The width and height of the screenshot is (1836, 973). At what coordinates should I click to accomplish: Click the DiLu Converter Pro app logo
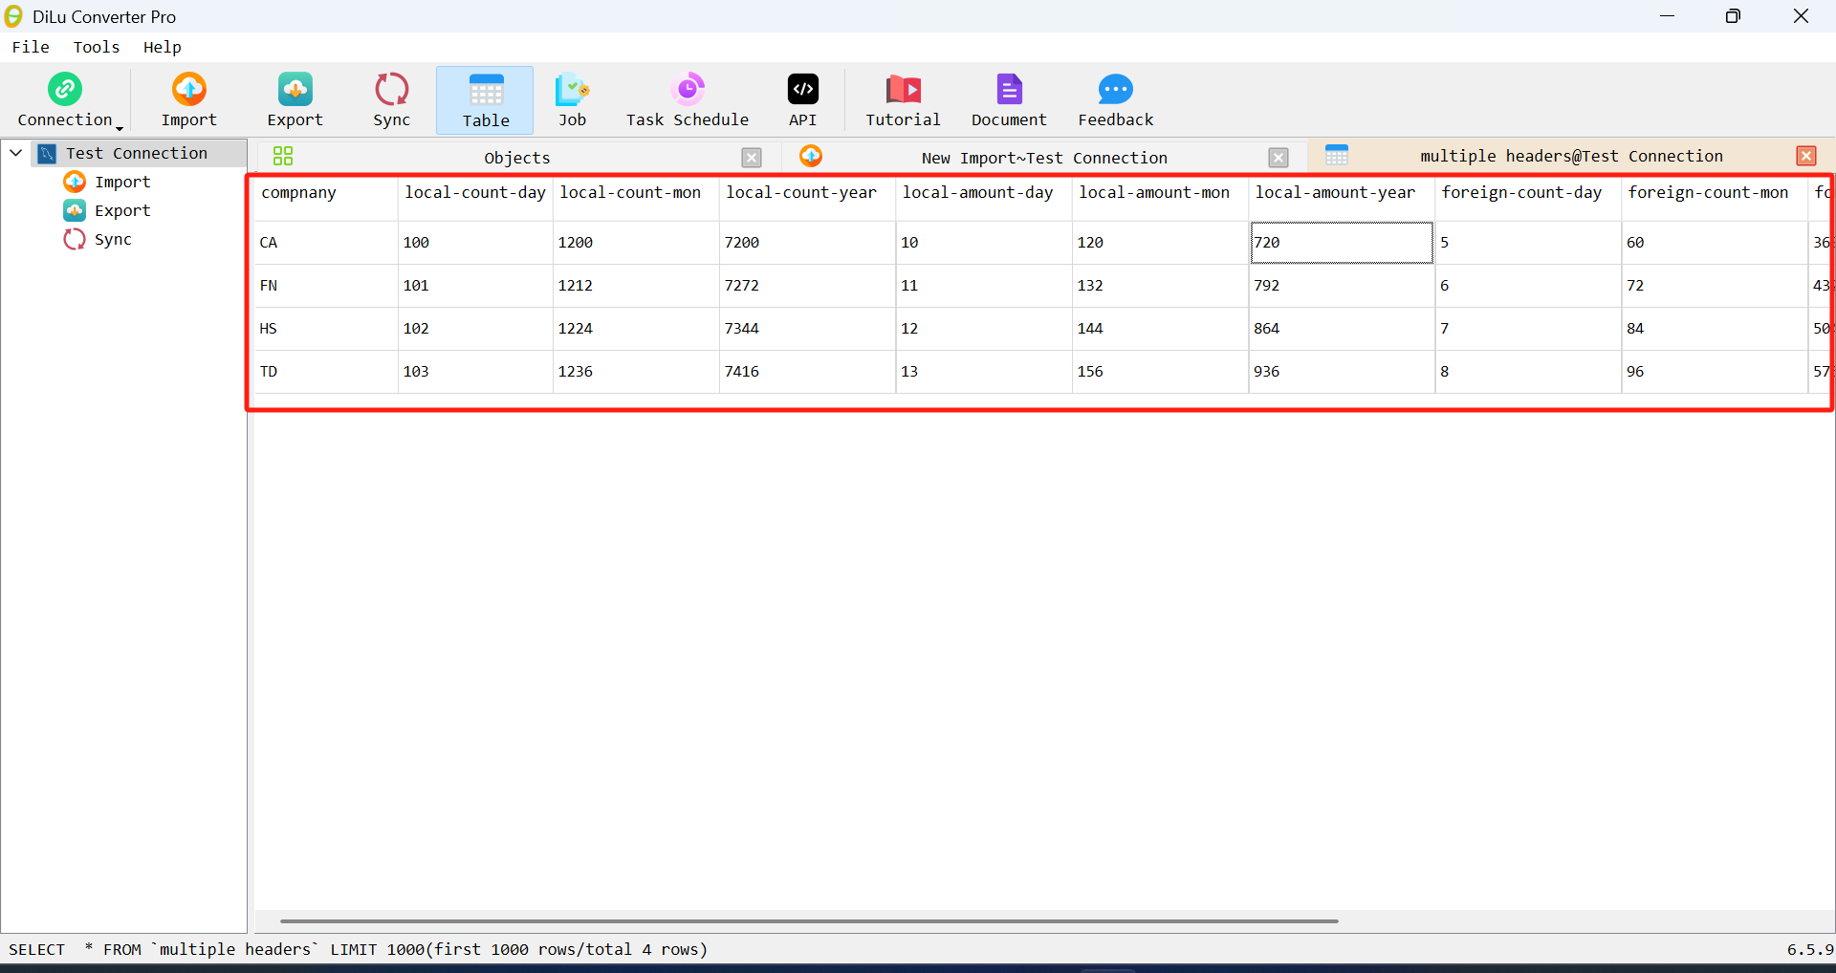point(13,16)
